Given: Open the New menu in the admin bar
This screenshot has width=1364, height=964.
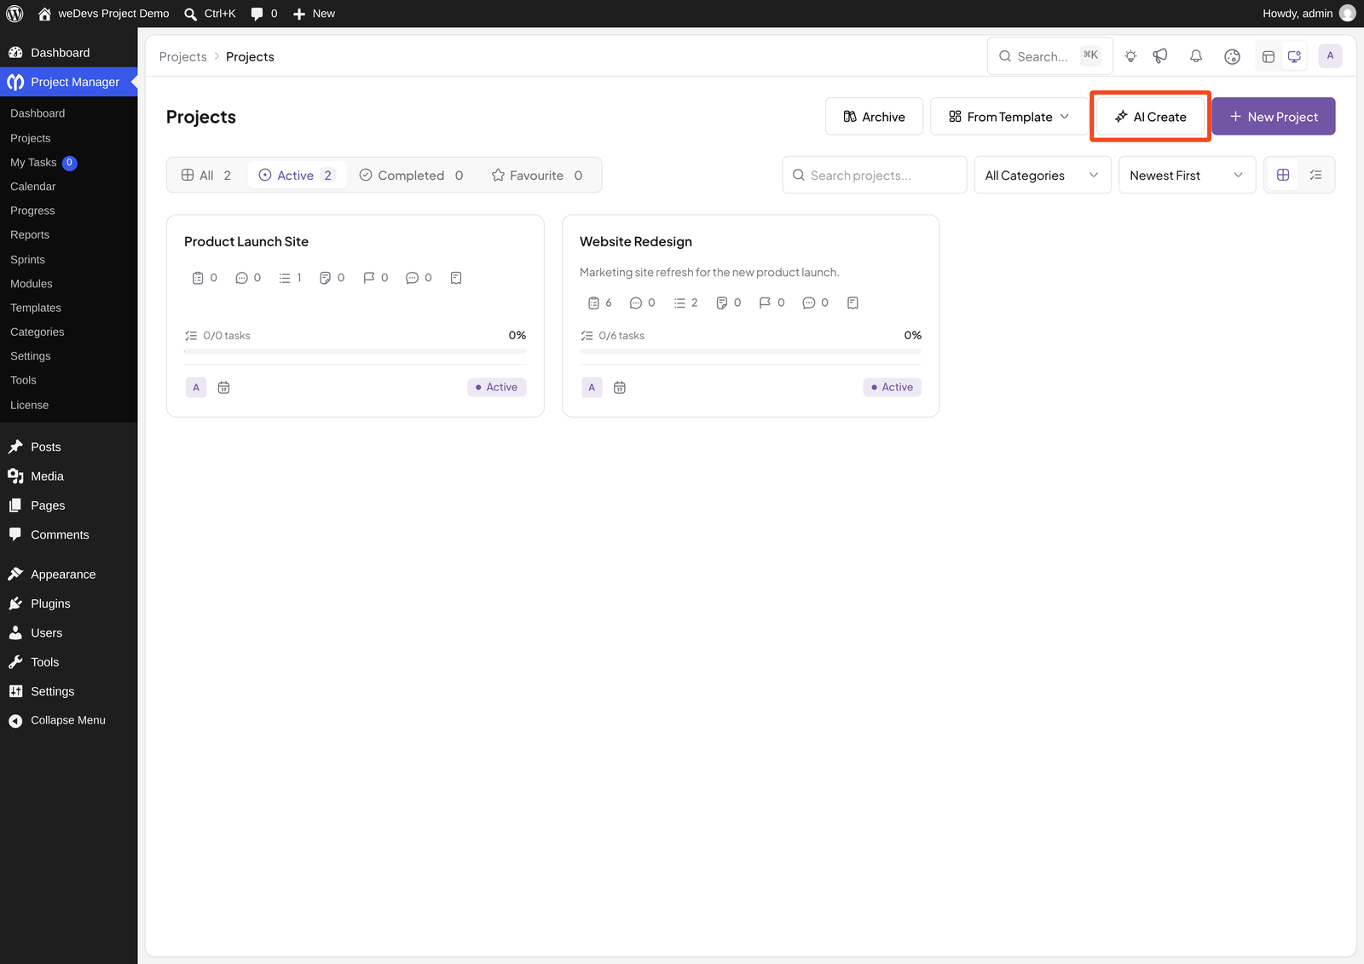Looking at the screenshot, I should pyautogui.click(x=314, y=14).
